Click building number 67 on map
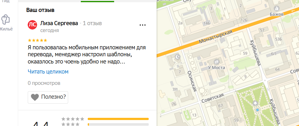Screen dimensions: 299x126 [220, 106]
